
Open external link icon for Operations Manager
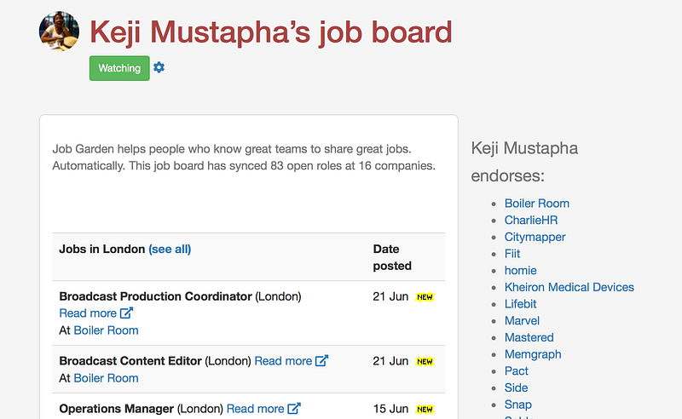coord(294,409)
